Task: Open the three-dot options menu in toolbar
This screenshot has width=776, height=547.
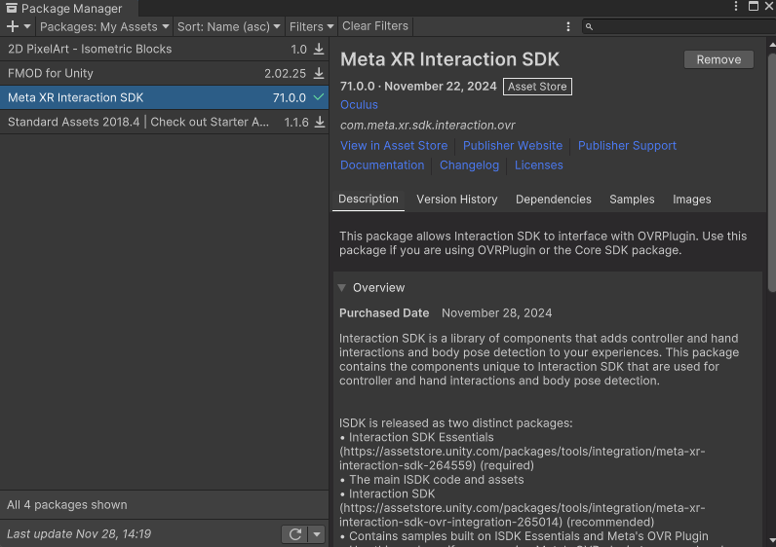Action: [x=568, y=26]
